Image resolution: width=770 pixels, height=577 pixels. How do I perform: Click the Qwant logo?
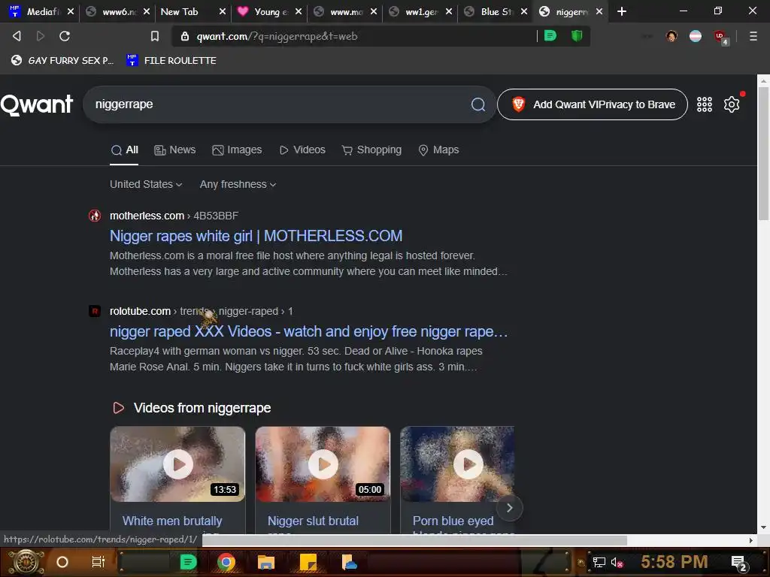[x=37, y=104]
